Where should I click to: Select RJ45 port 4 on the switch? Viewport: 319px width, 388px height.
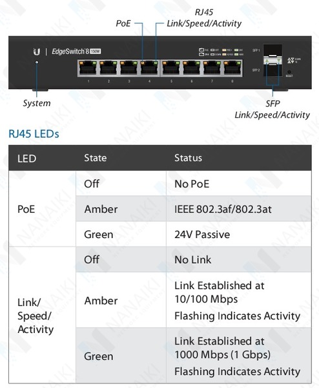click(149, 68)
